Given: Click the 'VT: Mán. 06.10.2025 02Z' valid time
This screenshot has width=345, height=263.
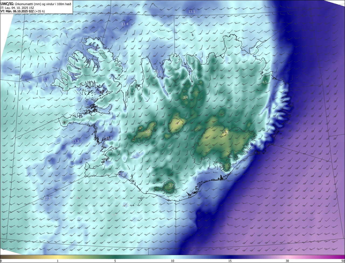Looking at the screenshot, I should [17, 11].
